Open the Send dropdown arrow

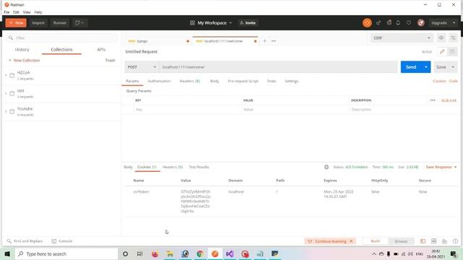tap(426, 67)
